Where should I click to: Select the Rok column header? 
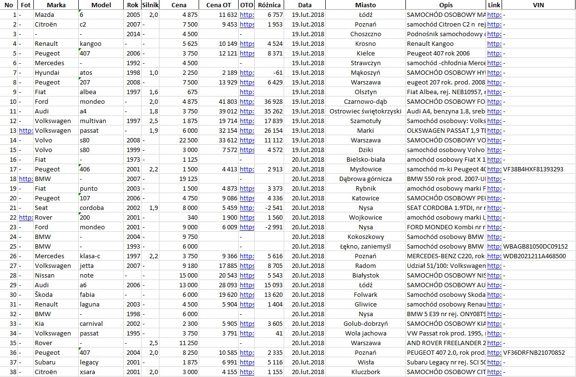coord(132,5)
